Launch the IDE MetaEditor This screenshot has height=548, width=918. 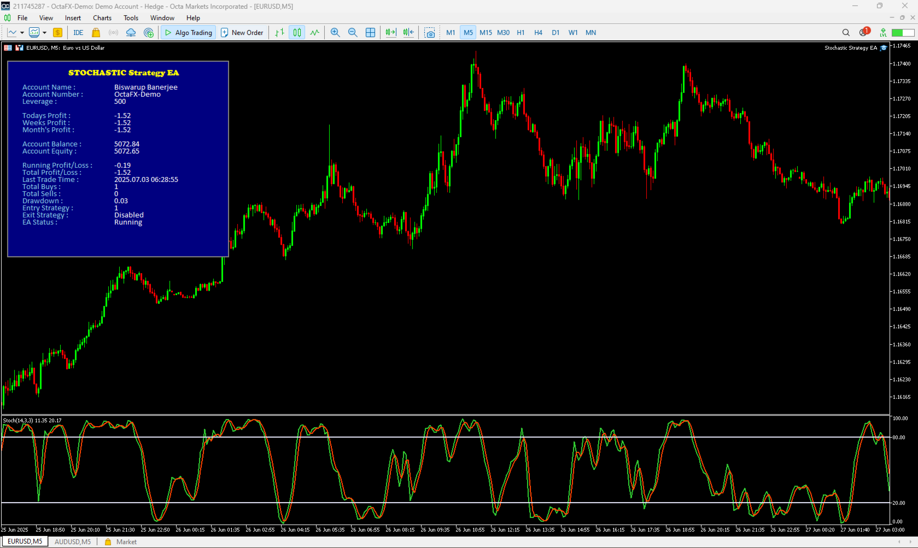coord(78,33)
